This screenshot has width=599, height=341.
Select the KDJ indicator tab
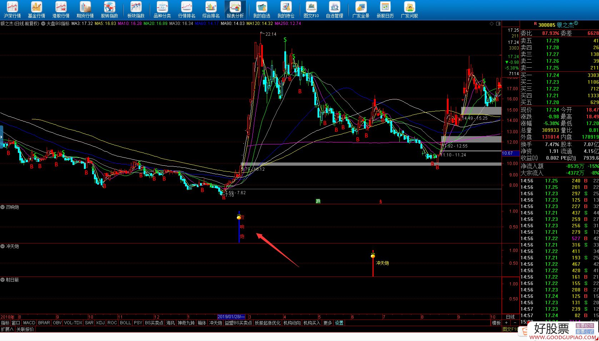pos(100,323)
